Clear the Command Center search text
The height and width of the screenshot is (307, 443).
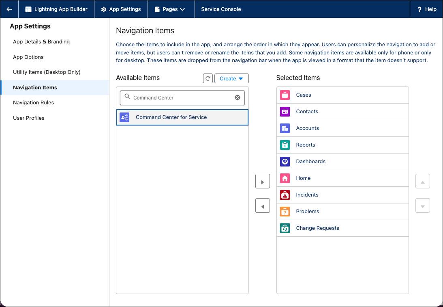(x=238, y=97)
